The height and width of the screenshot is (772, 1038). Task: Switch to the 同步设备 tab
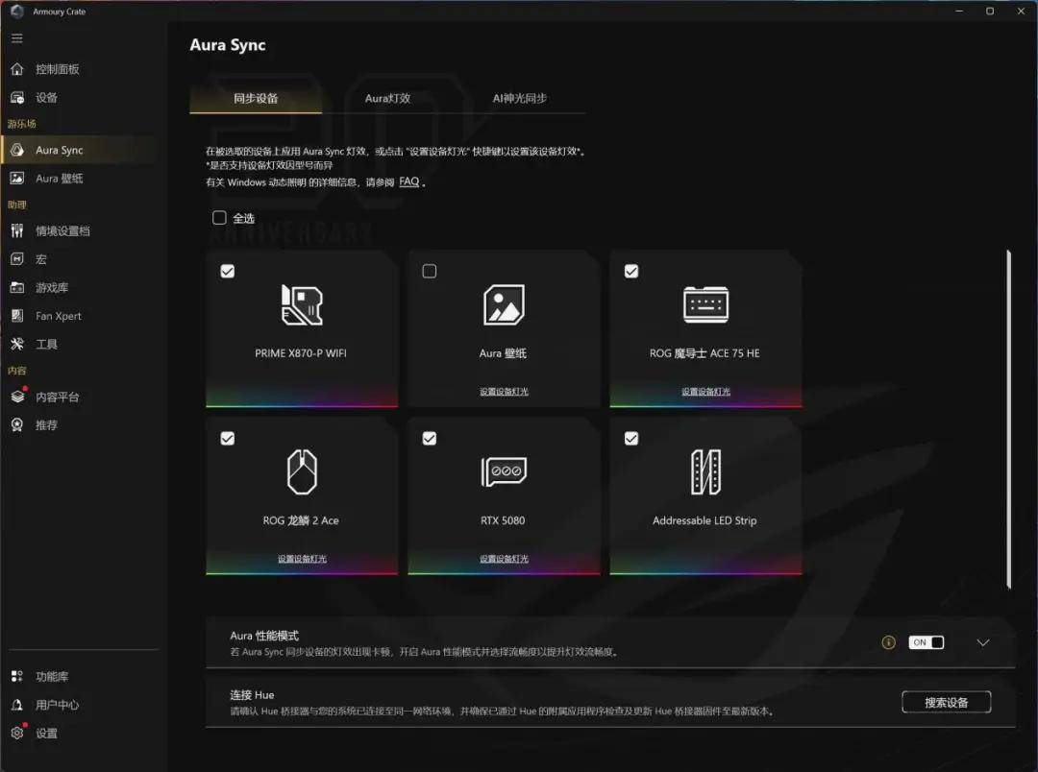pyautogui.click(x=256, y=99)
